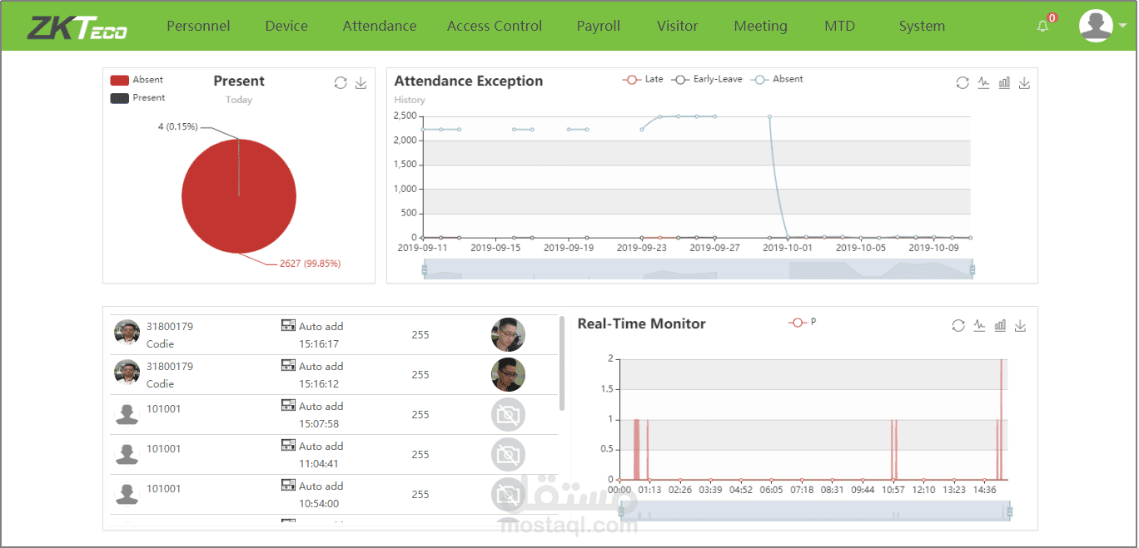Refresh the Real-Time Monitor chart

pyautogui.click(x=957, y=325)
